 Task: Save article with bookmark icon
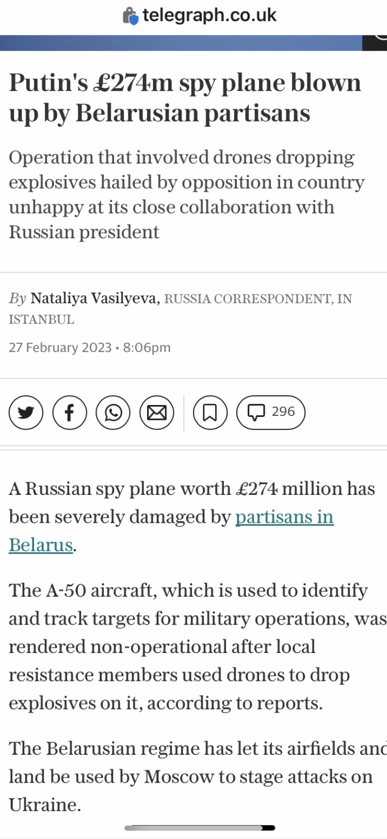(210, 412)
